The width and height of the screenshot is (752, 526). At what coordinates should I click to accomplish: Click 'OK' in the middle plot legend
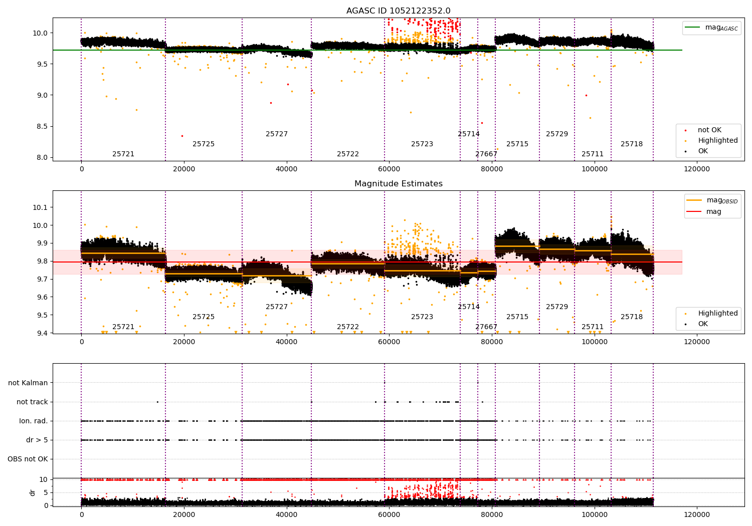click(x=697, y=324)
